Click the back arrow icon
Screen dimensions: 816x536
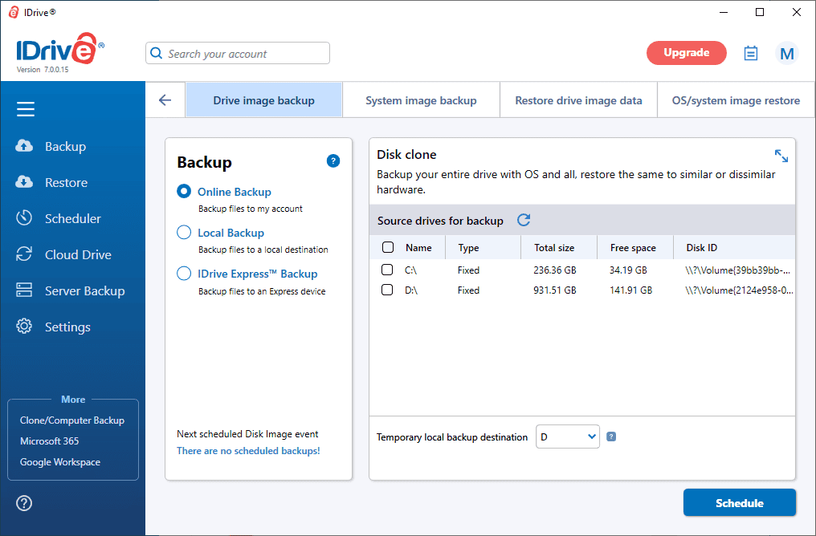coord(165,100)
